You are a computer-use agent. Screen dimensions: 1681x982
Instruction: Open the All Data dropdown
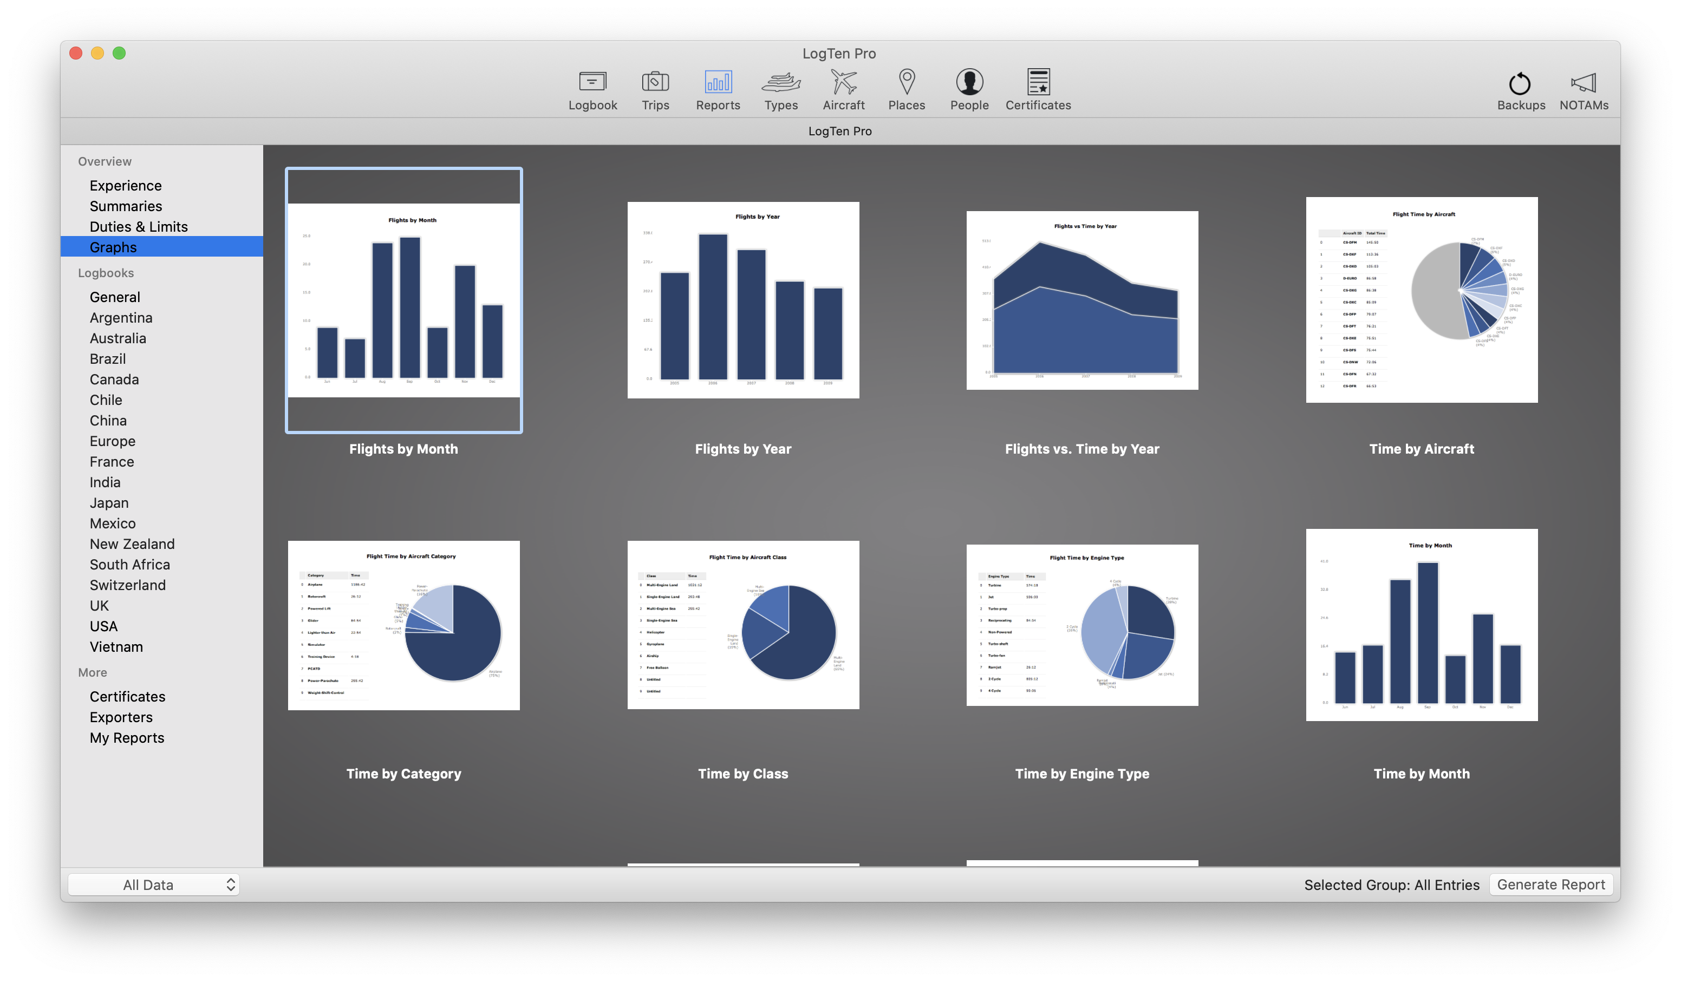pyautogui.click(x=153, y=885)
